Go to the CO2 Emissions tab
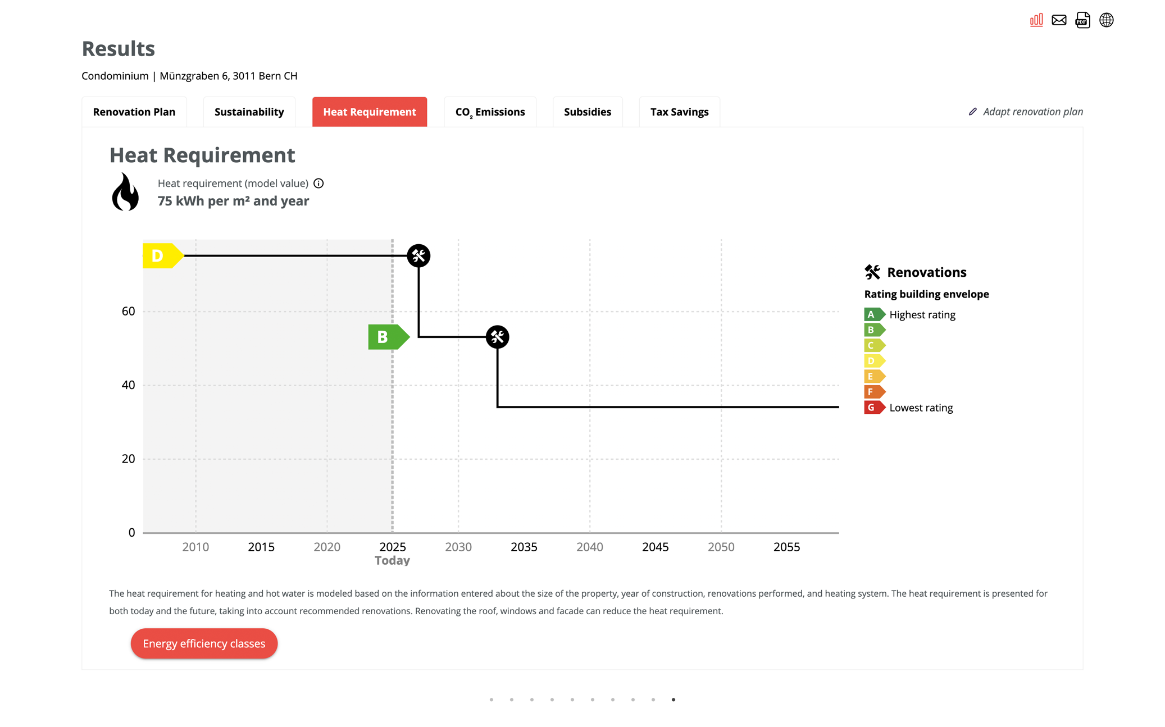 [x=490, y=112]
